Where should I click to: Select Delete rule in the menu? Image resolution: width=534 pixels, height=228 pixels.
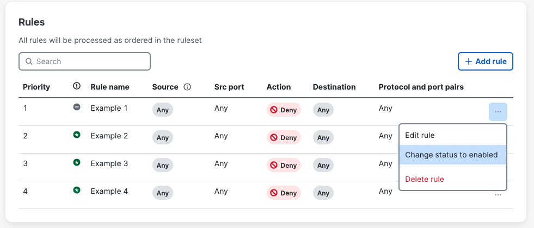pyautogui.click(x=425, y=179)
